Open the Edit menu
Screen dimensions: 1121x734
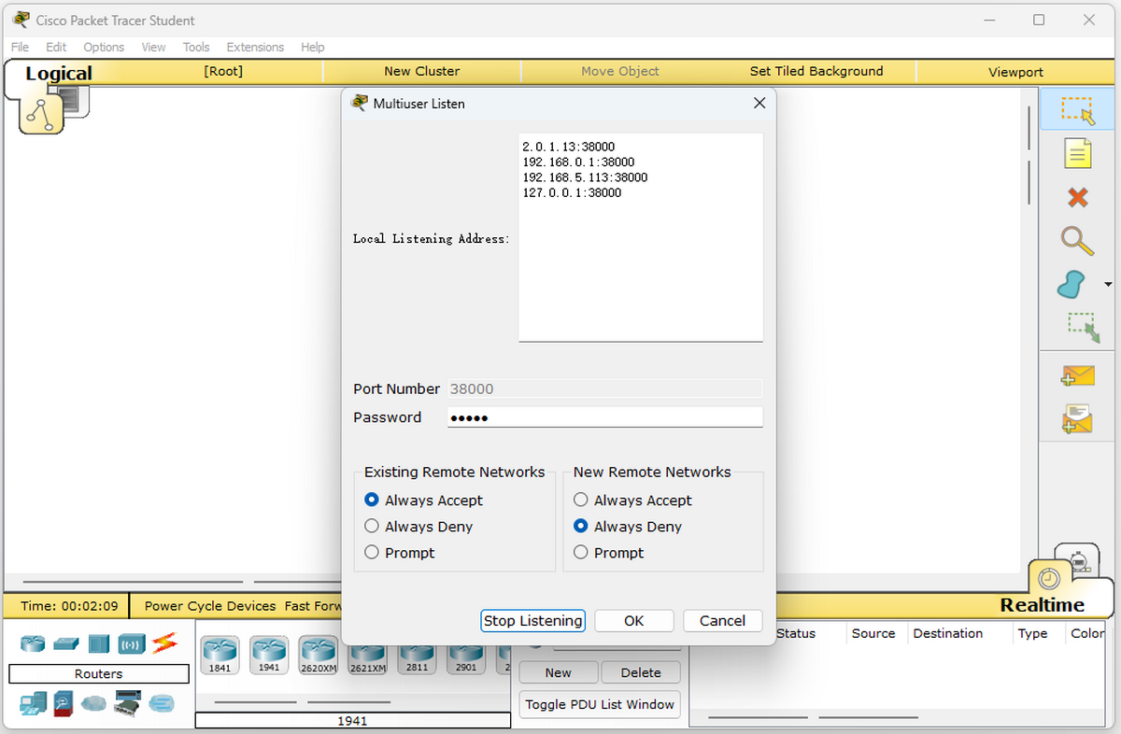(56, 47)
